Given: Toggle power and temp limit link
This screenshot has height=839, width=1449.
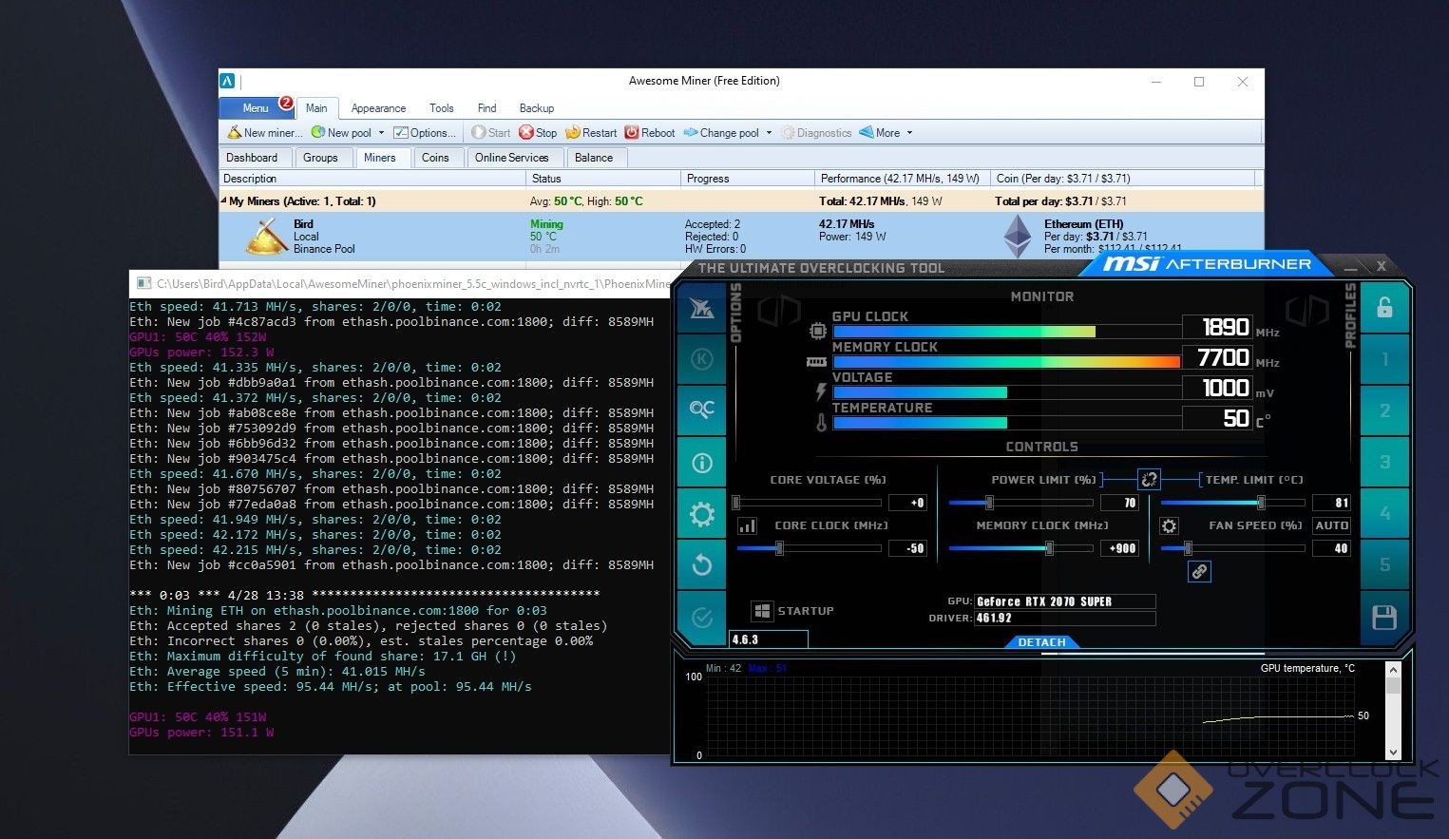Looking at the screenshot, I should pyautogui.click(x=1149, y=480).
